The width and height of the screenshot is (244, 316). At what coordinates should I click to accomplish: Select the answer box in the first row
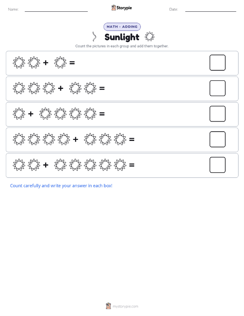coord(218,63)
